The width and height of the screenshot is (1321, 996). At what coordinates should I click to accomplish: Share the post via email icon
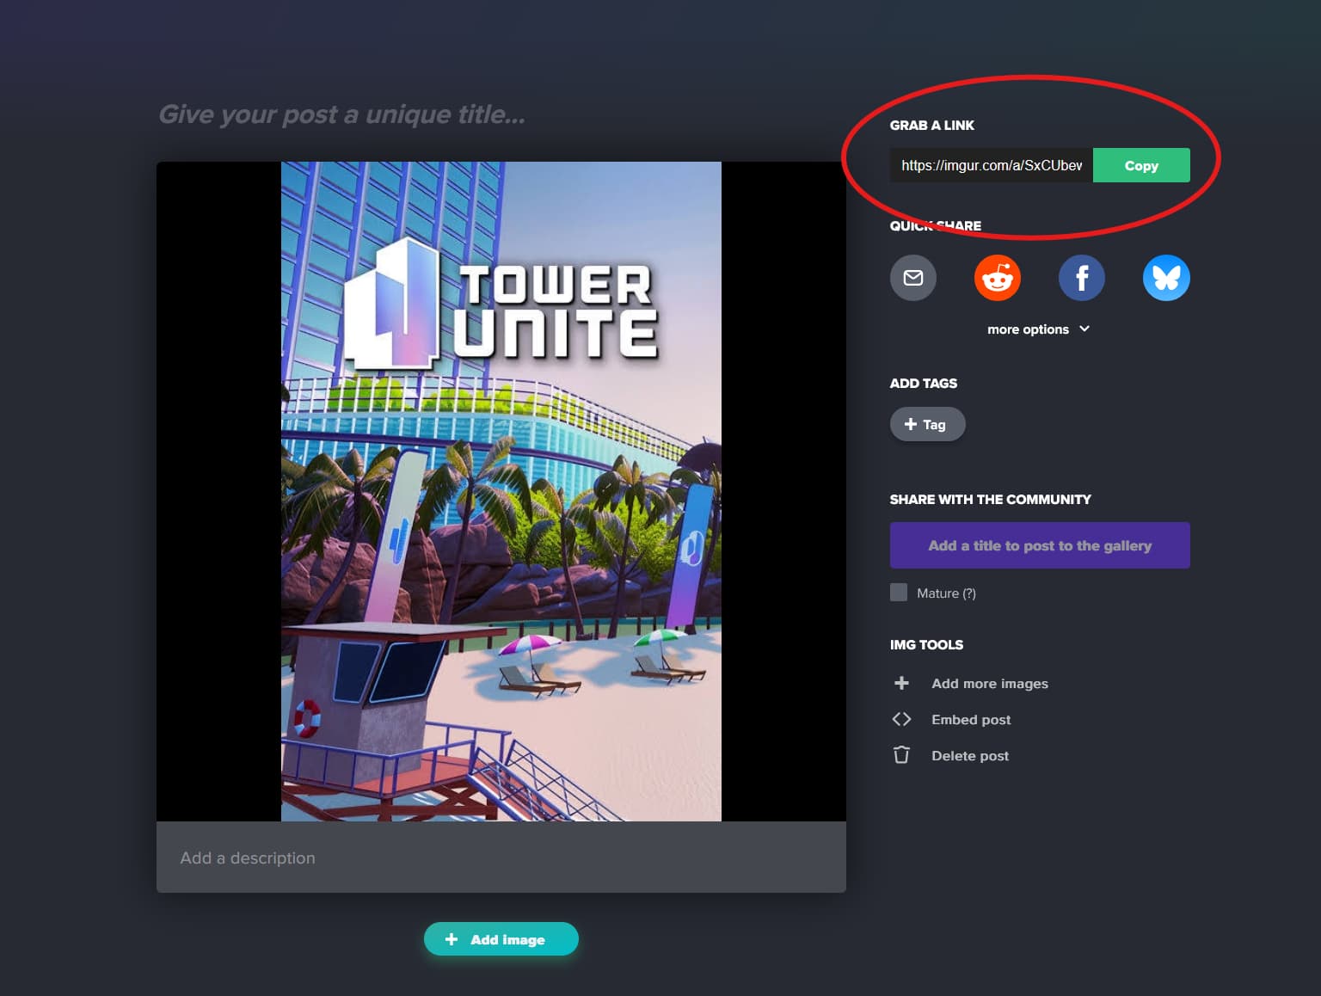pos(912,278)
